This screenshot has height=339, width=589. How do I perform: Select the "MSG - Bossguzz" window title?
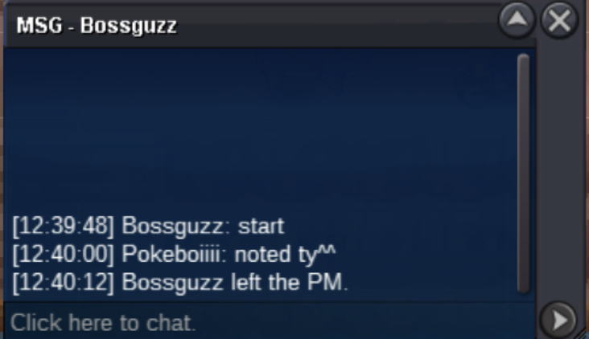click(x=97, y=26)
